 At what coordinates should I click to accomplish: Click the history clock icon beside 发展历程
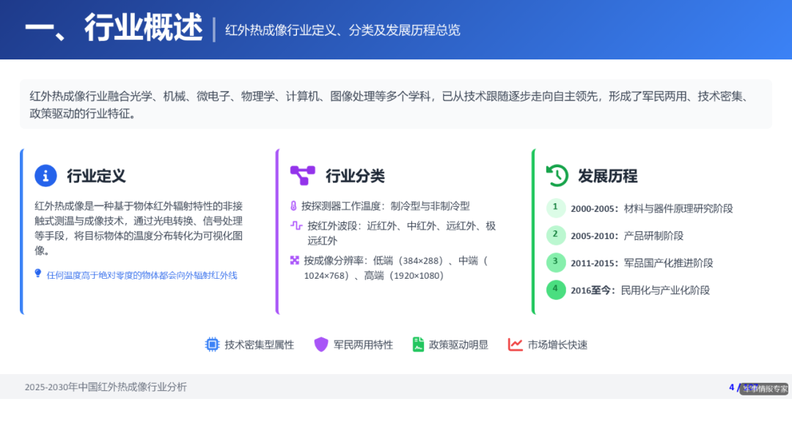click(x=555, y=175)
